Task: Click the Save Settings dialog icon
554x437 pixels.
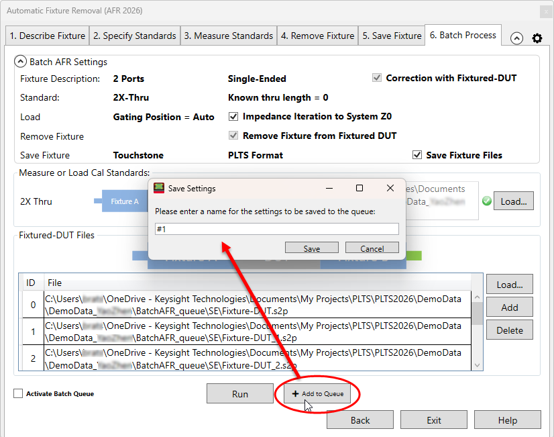Action: point(159,189)
